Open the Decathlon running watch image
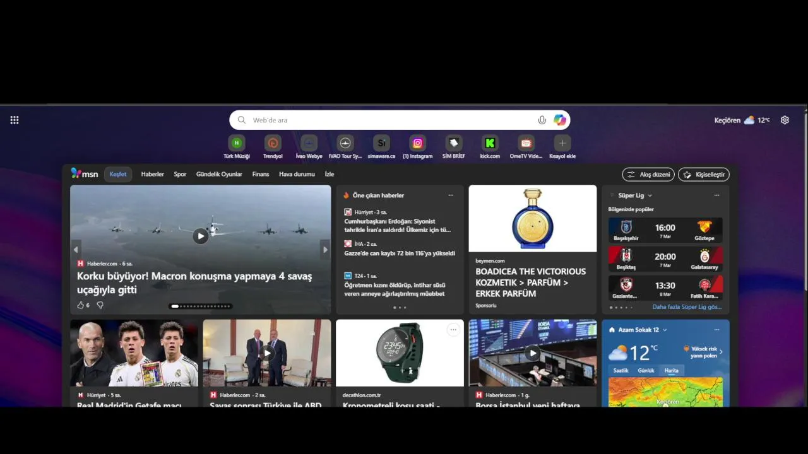This screenshot has width=808, height=454. (x=400, y=353)
